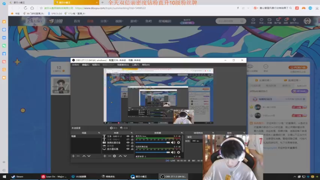Pop out the OBS audio mixer dock
The height and width of the screenshot is (180, 320).
pyautogui.click(x=182, y=133)
